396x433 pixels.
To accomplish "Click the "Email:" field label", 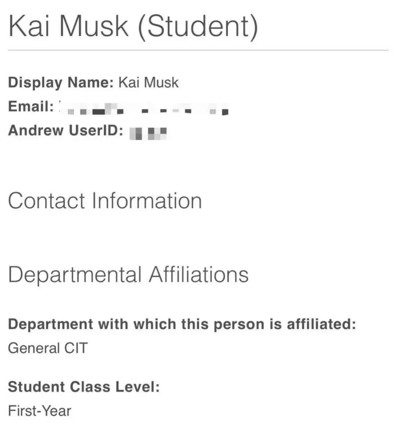I will 31,106.
